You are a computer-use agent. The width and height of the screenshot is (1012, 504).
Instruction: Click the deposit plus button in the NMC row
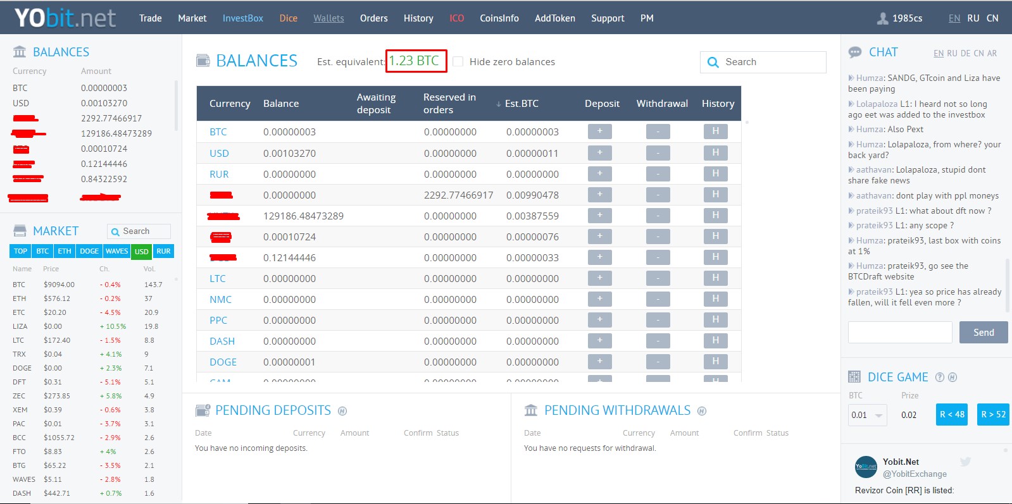coord(599,299)
